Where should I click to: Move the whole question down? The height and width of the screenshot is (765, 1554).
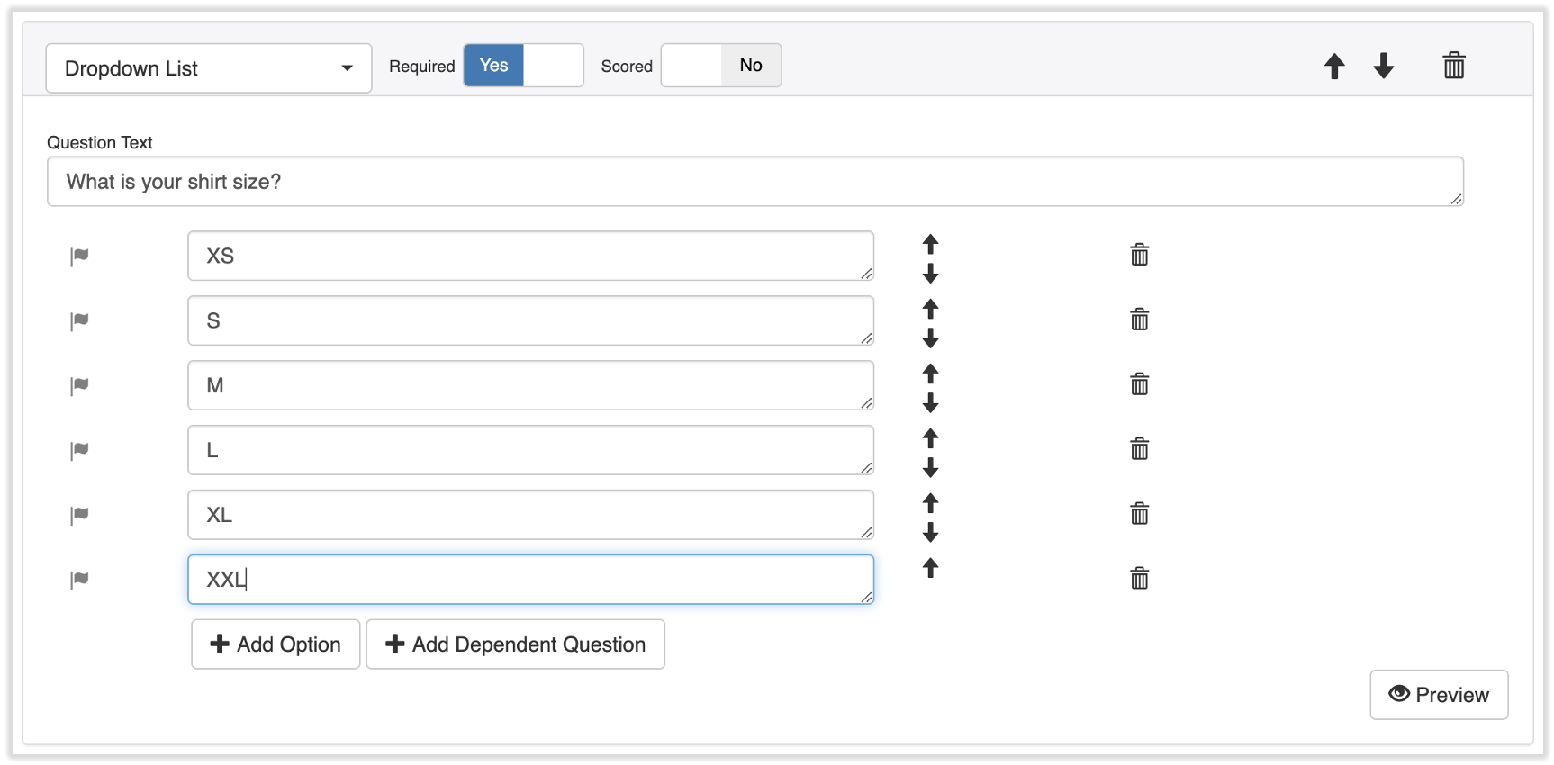pyautogui.click(x=1383, y=66)
